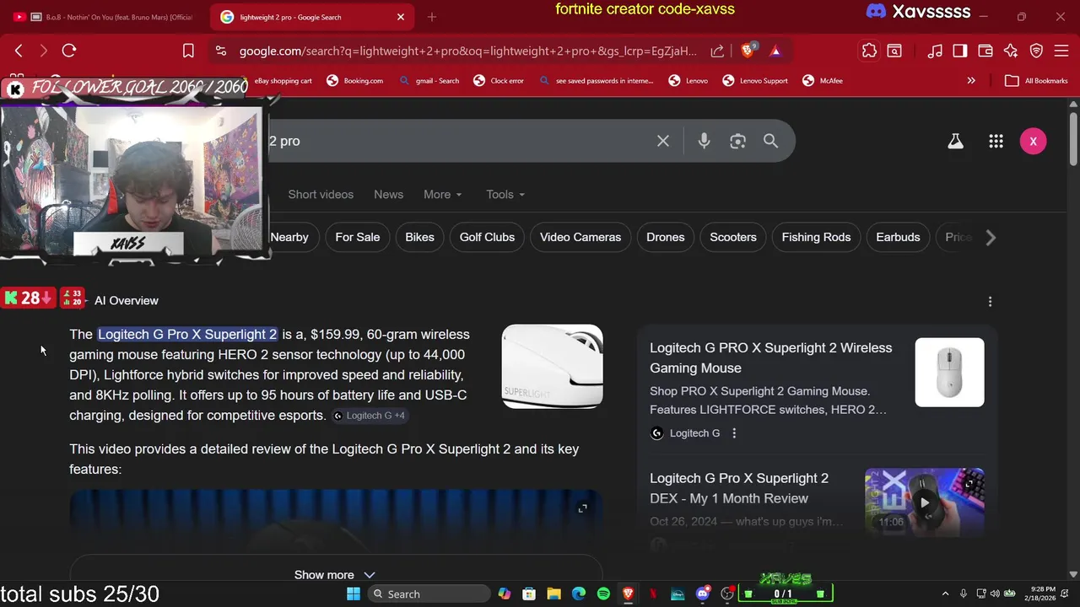The width and height of the screenshot is (1080, 607).
Task: Show hidden bookmarks with double chevron
Action: [x=971, y=81]
